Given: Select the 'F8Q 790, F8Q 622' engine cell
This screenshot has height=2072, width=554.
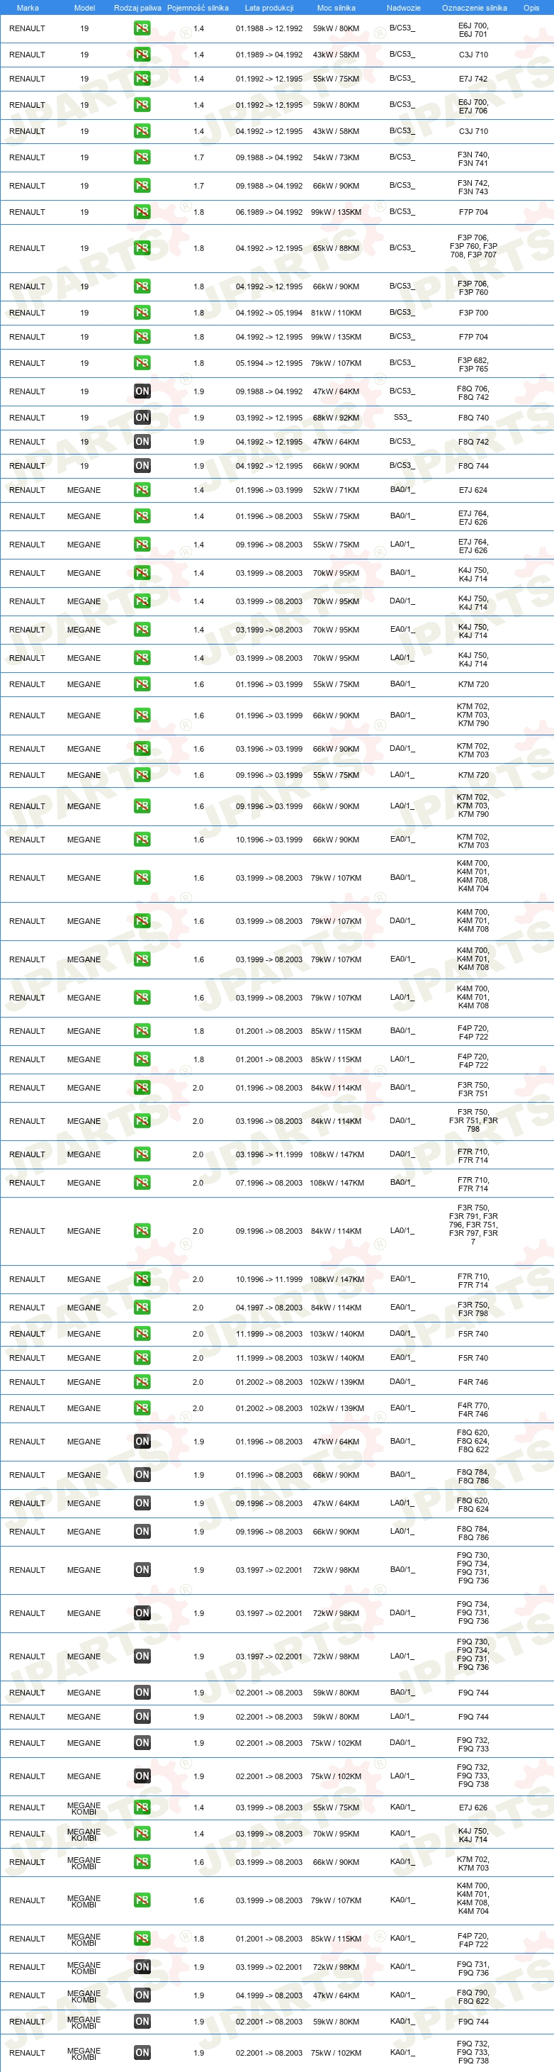Looking at the screenshot, I should (x=473, y=1996).
